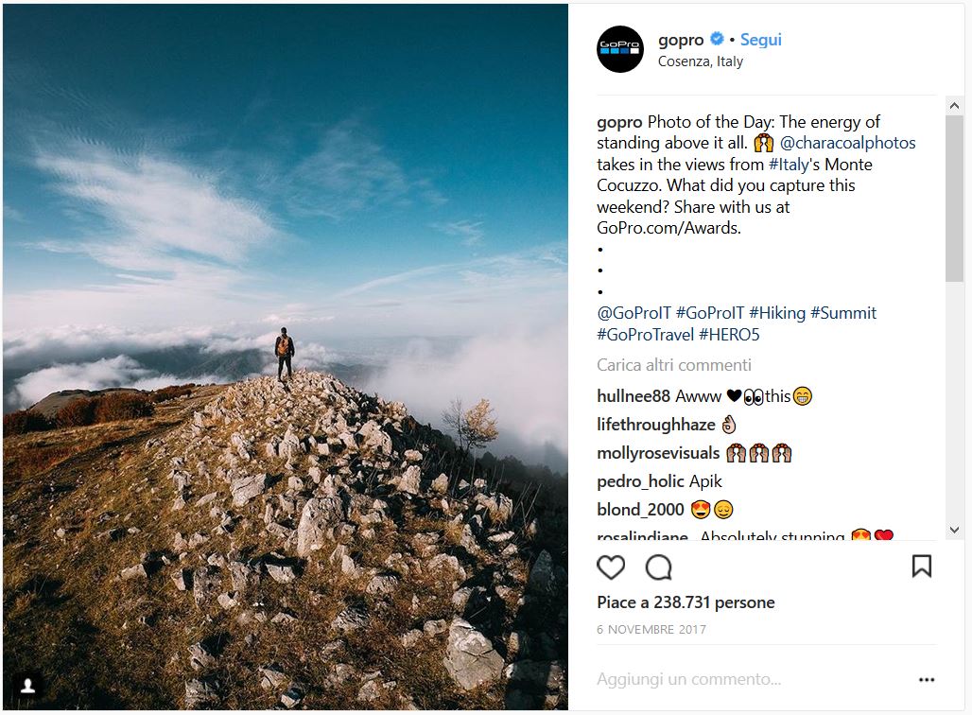Open the #Hiking hashtag
The image size is (972, 715).
coord(777,313)
